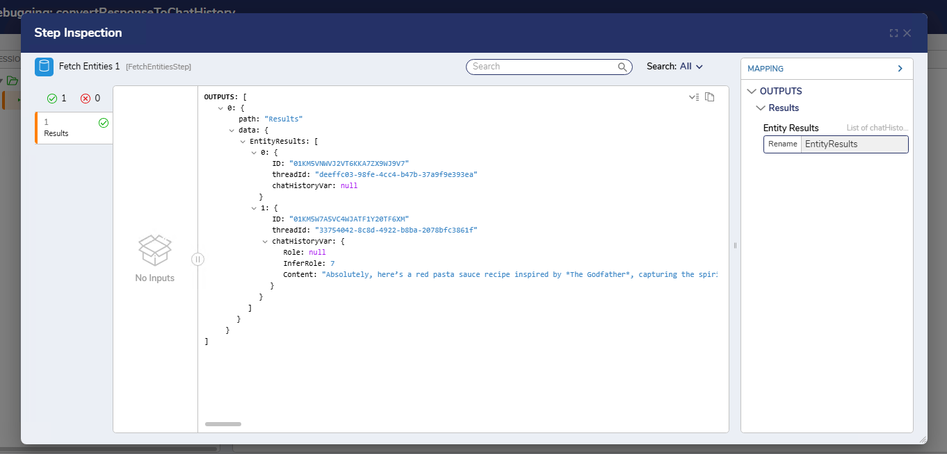Click the Rename button for Entity Results
Screen dimensions: 947x454
point(783,144)
